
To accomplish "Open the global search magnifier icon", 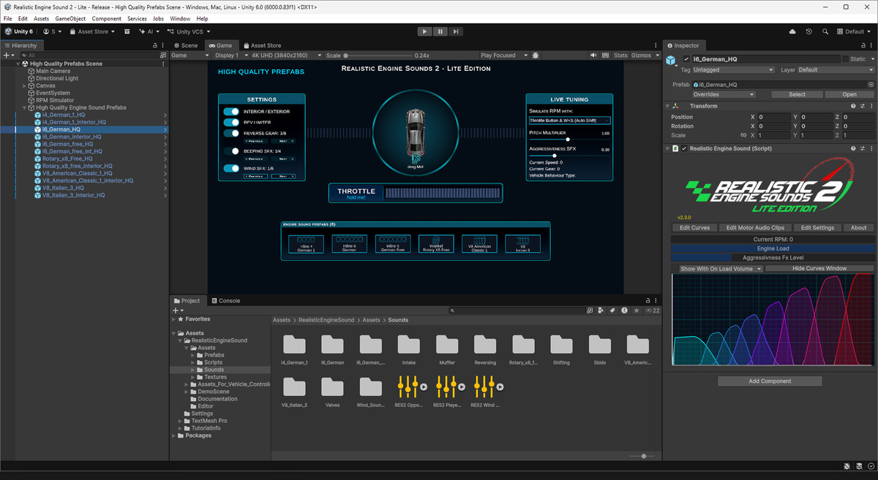I will [825, 31].
